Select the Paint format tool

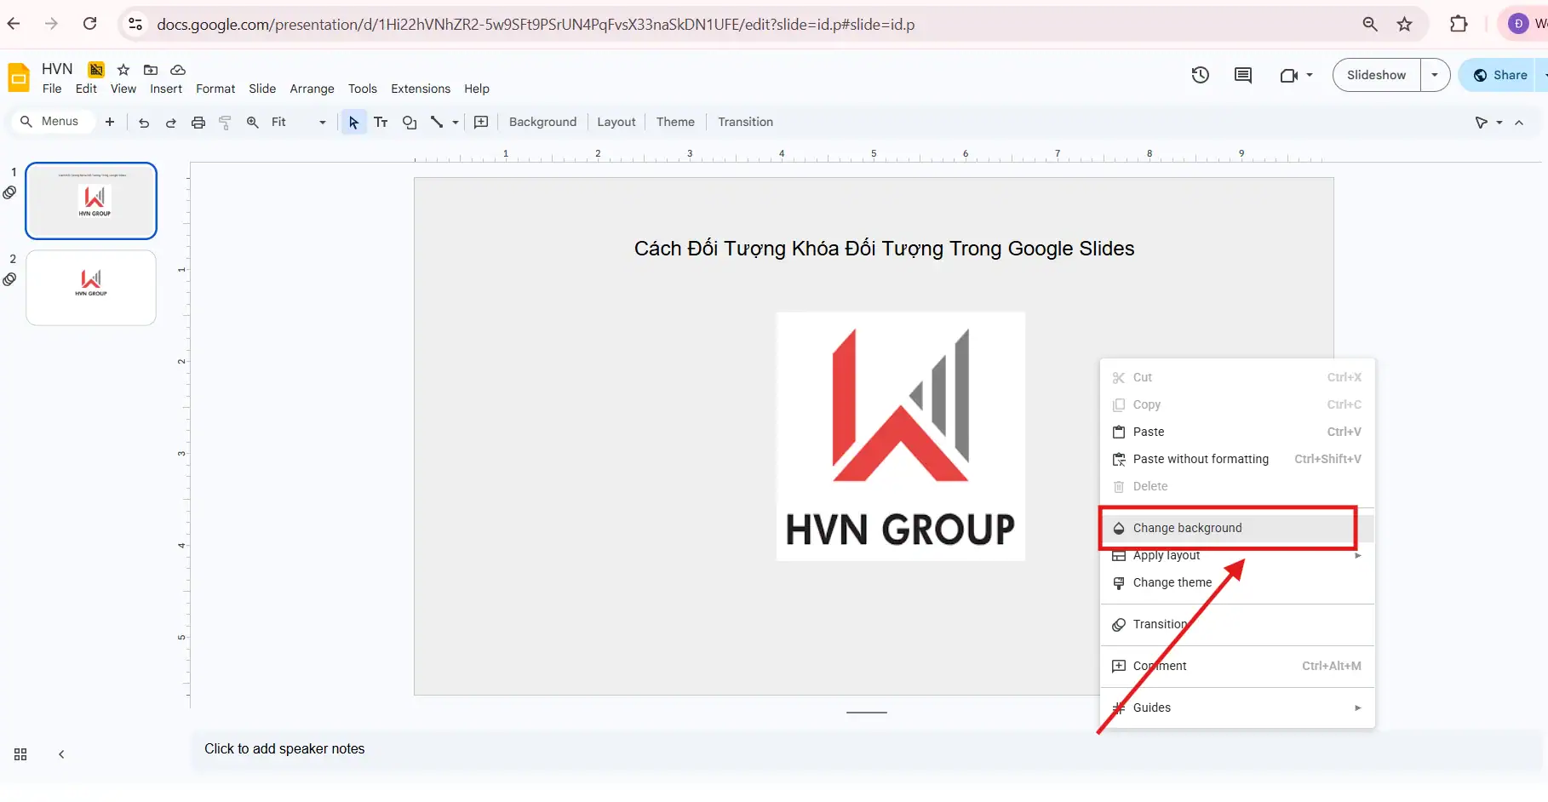[225, 122]
